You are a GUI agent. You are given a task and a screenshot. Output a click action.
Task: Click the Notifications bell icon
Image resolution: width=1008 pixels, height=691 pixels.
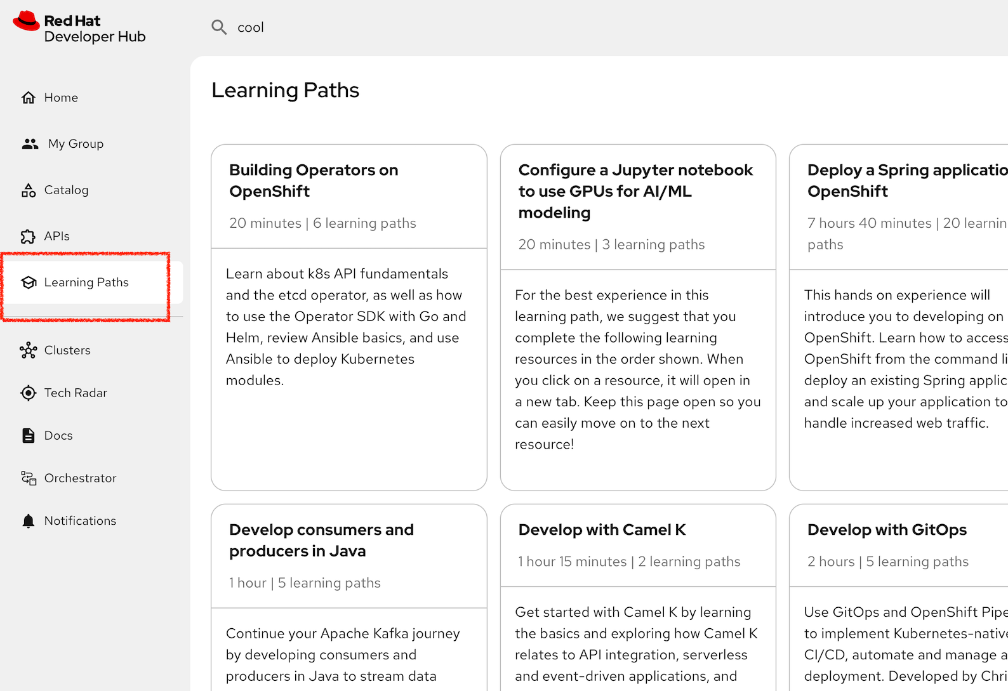[x=29, y=521]
